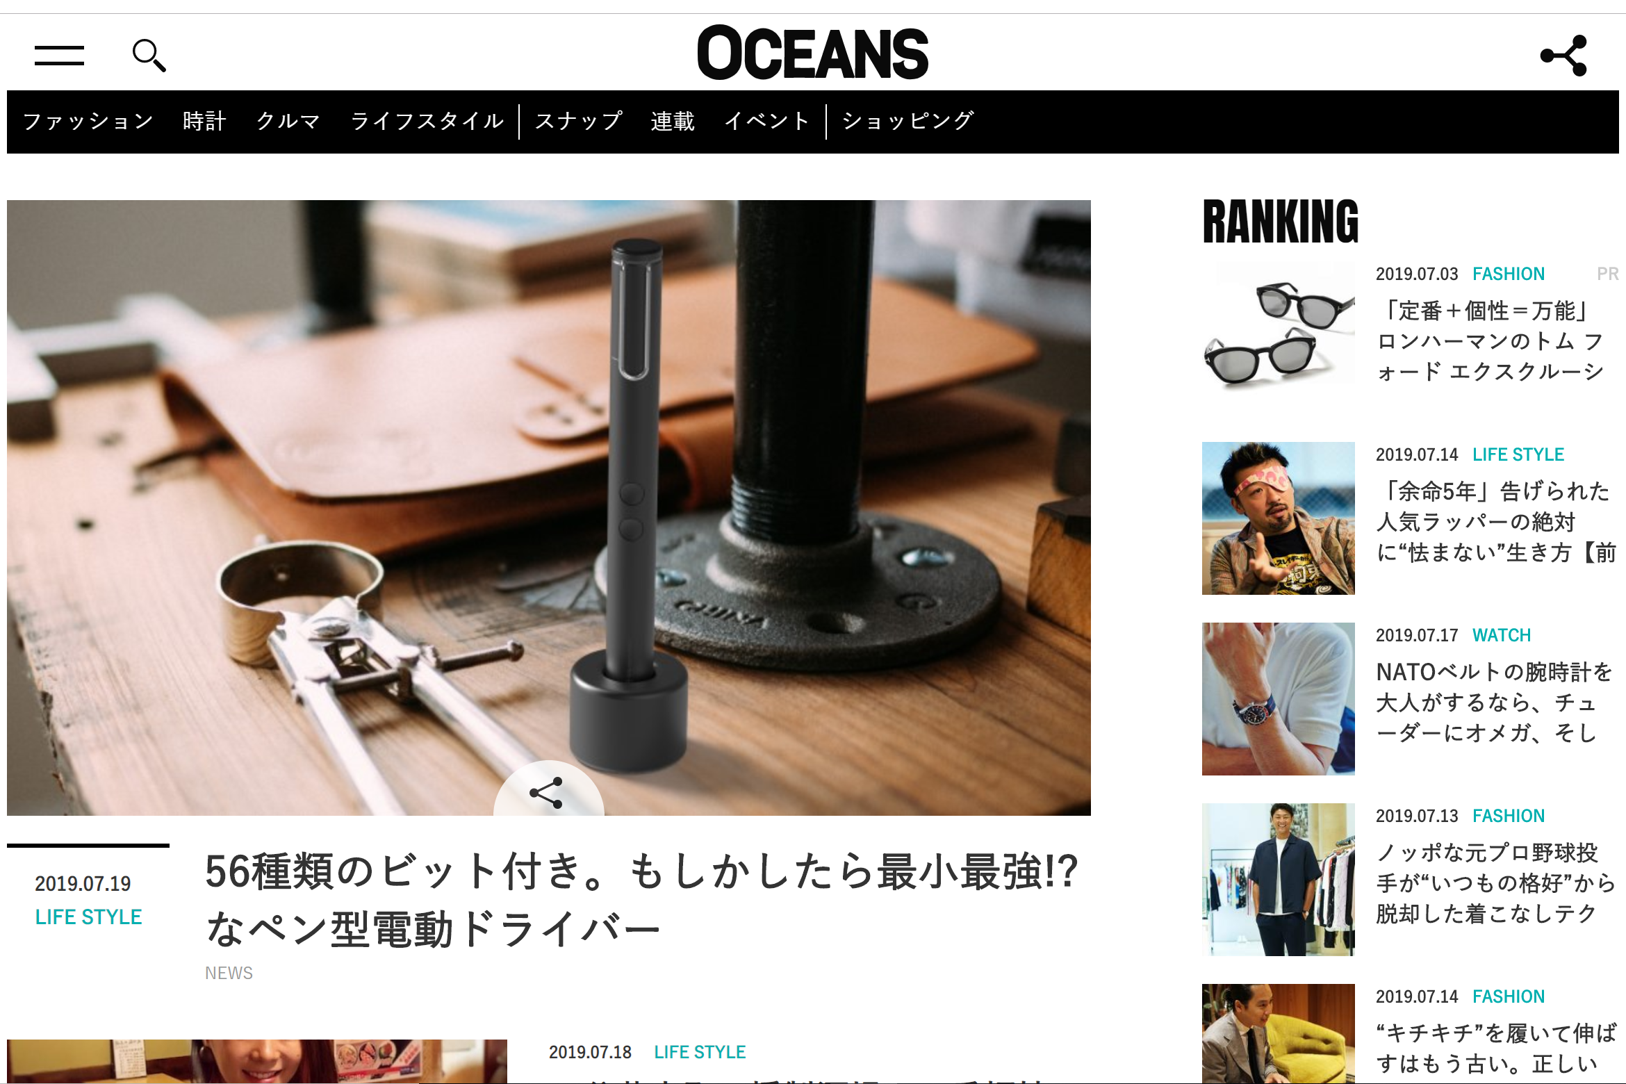1626x1084 pixels.
Task: Click the rapper portrait ranking thumbnail
Action: coord(1279,518)
